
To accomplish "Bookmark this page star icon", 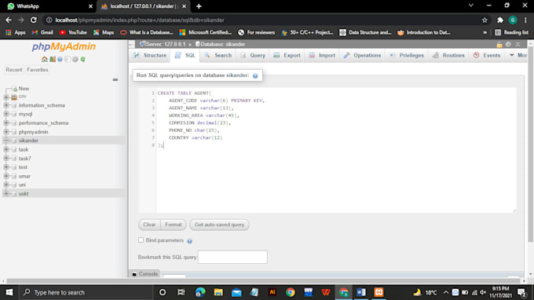I will click(485, 20).
